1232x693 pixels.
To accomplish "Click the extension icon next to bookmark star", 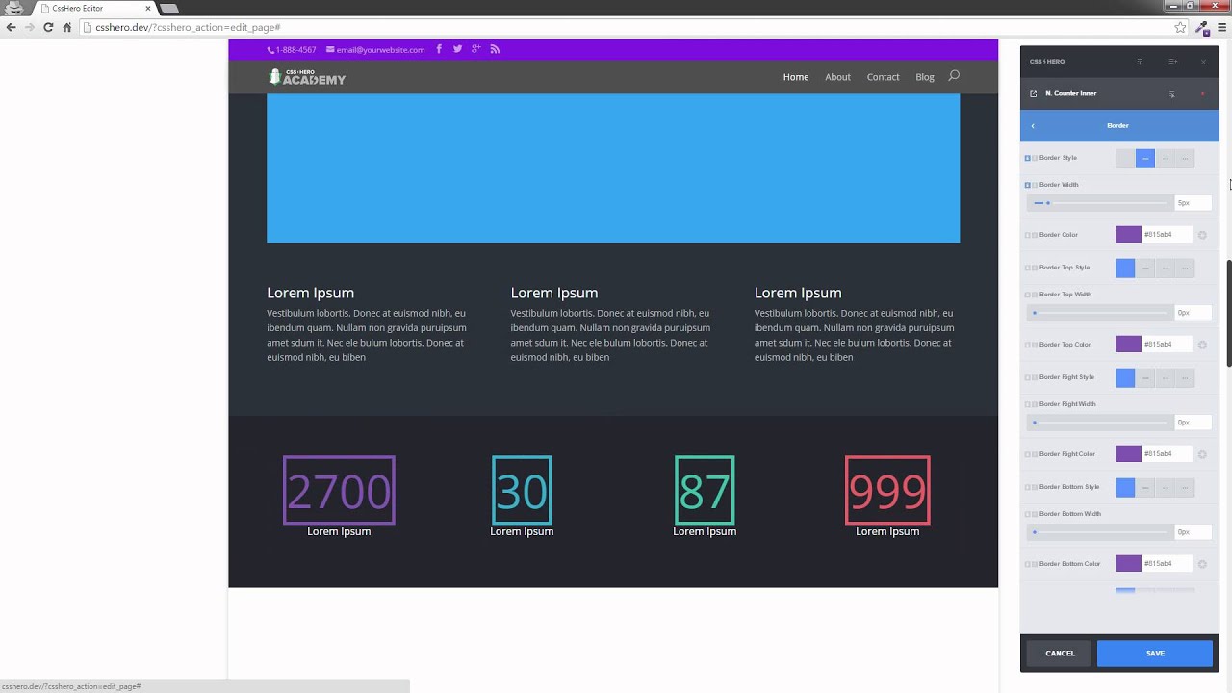I will 1201,27.
